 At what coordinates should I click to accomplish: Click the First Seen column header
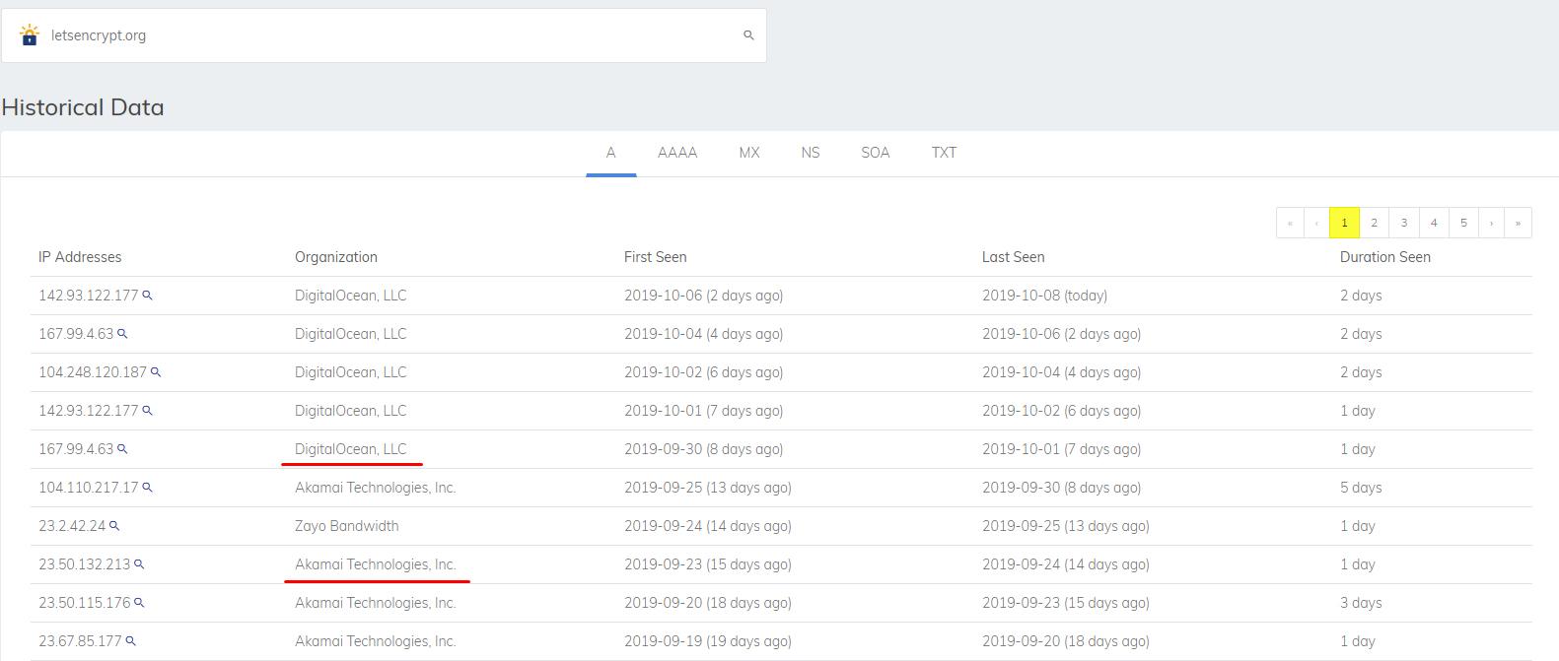coord(656,257)
